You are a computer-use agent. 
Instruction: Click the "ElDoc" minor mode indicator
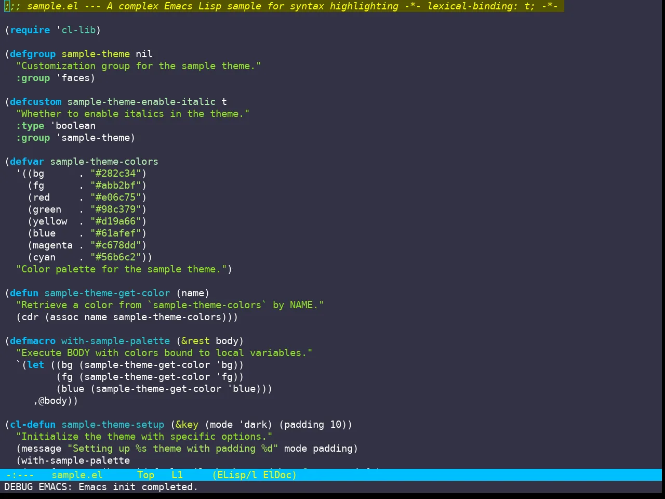[277, 475]
